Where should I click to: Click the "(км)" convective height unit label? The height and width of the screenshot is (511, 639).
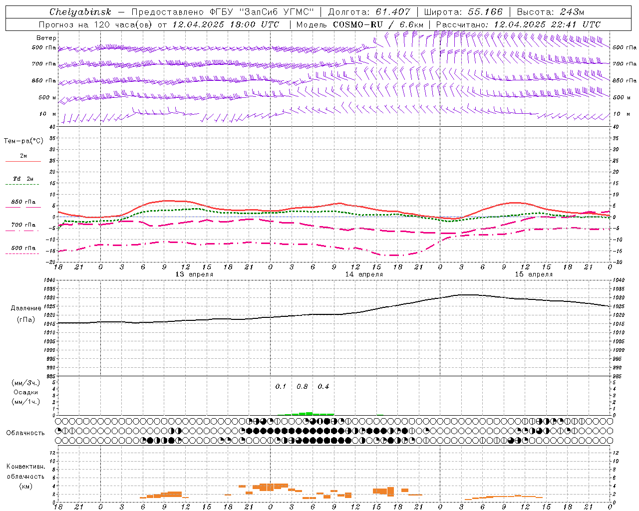(x=25, y=486)
